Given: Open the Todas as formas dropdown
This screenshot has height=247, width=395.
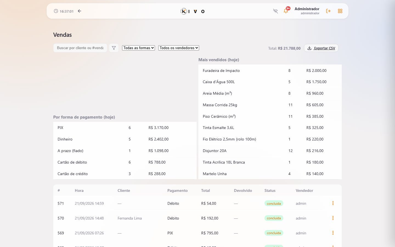Looking at the screenshot, I should (x=139, y=48).
